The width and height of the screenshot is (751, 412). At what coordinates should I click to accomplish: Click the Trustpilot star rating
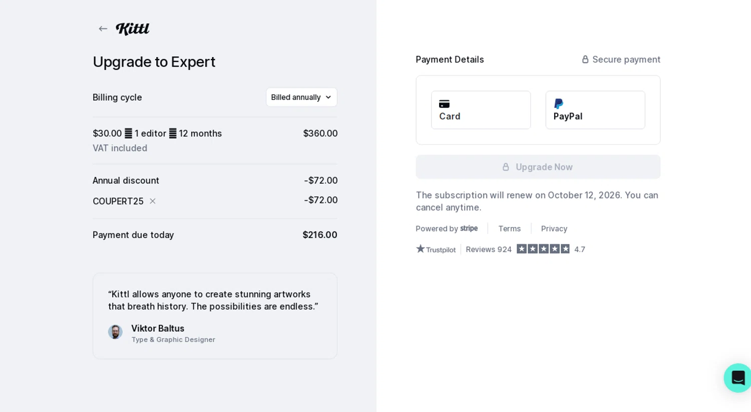tap(543, 249)
